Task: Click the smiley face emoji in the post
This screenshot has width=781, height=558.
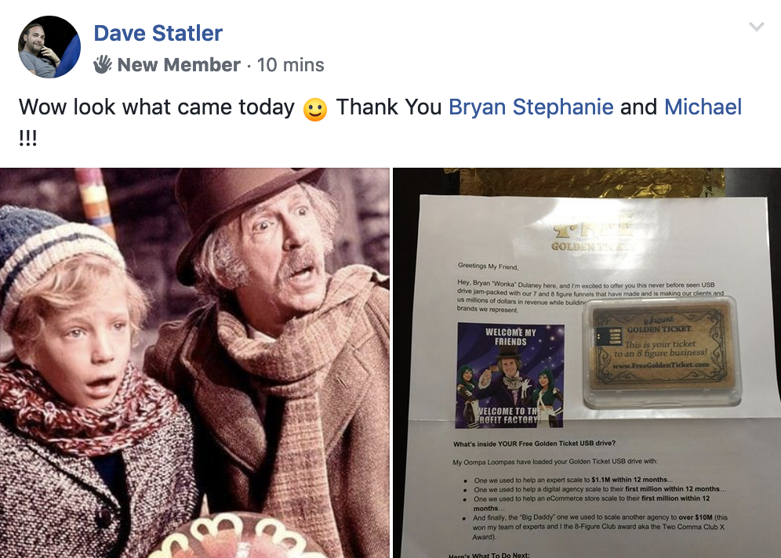Action: (x=315, y=109)
